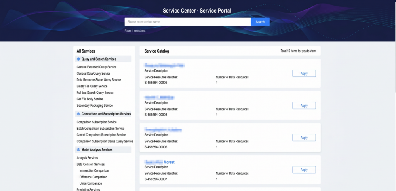
Task: Select Difference Comparison sub-item
Action: click(x=93, y=177)
